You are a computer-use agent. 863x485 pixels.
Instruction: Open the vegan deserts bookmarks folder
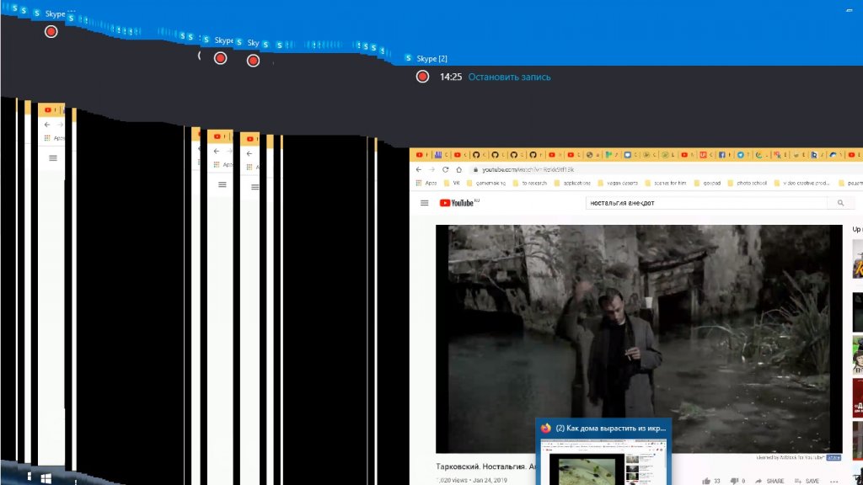(618, 183)
